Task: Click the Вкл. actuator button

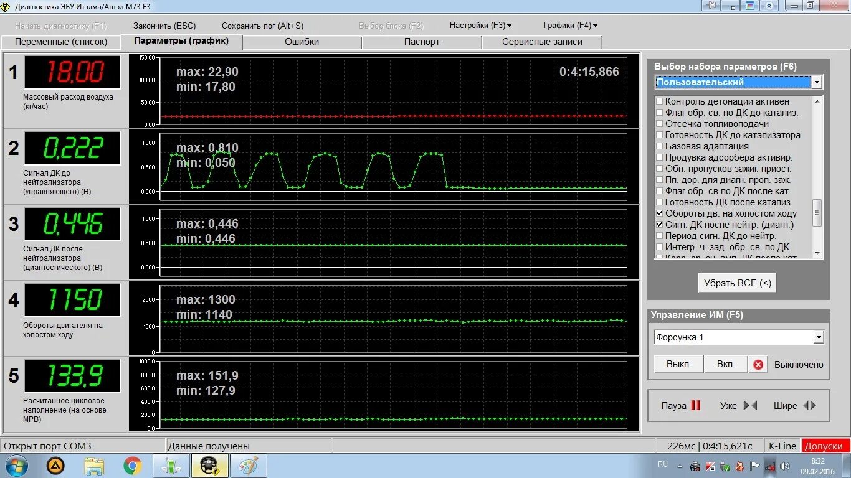Action: 725,364
